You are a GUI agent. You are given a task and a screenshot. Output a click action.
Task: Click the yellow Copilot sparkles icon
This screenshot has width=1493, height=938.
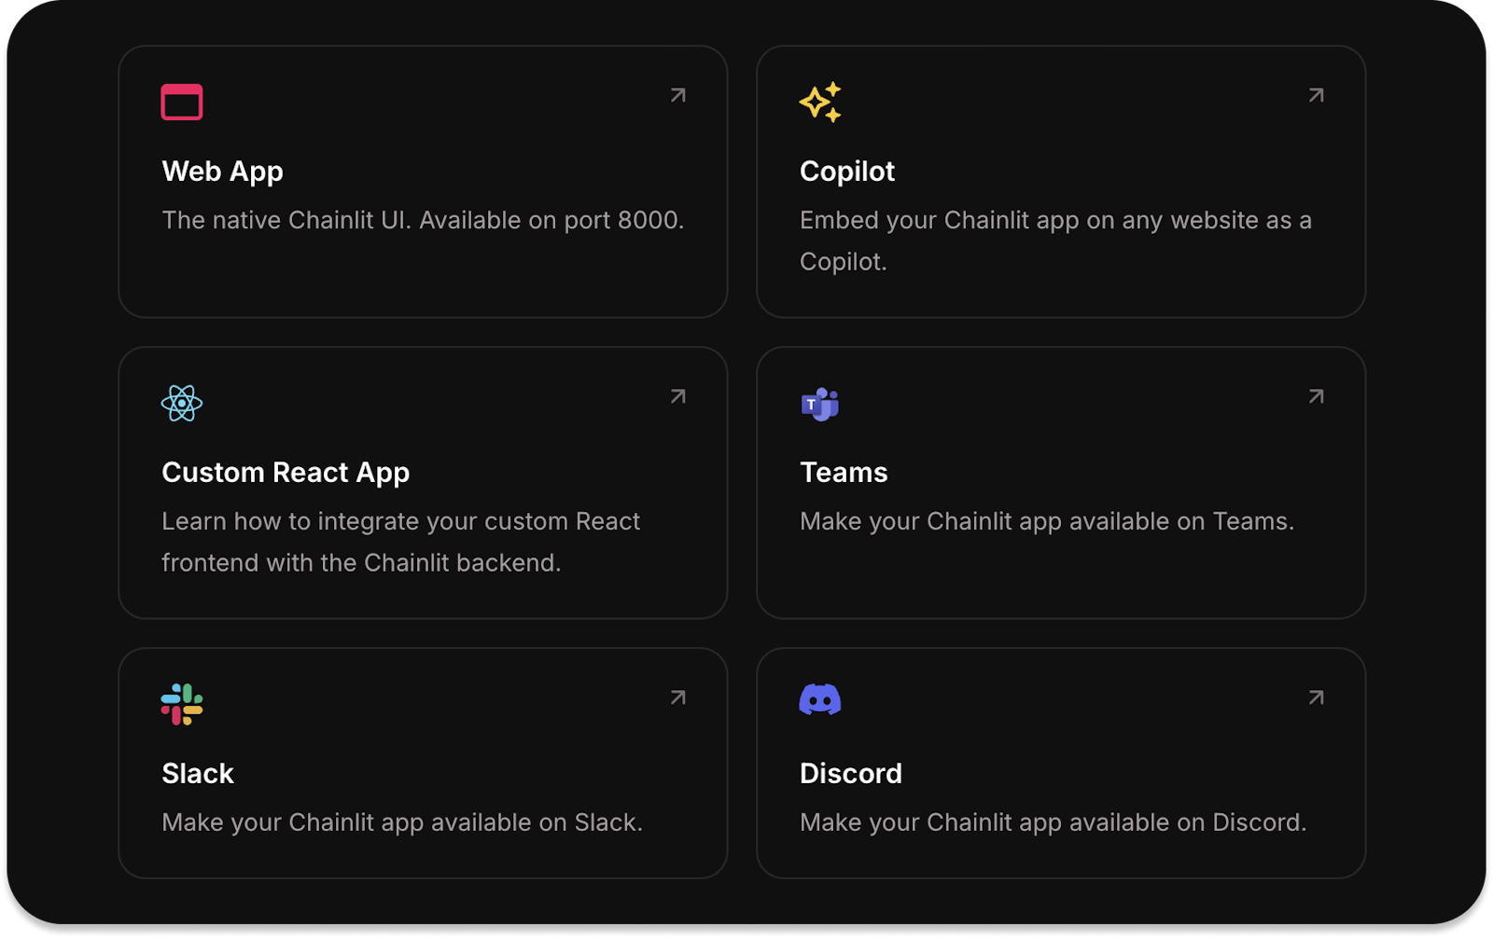tap(820, 103)
